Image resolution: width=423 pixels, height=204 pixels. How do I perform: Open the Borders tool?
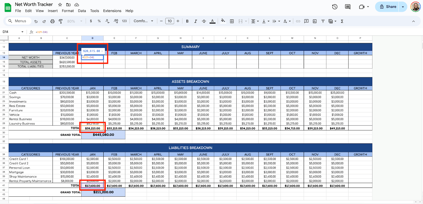[x=232, y=21]
